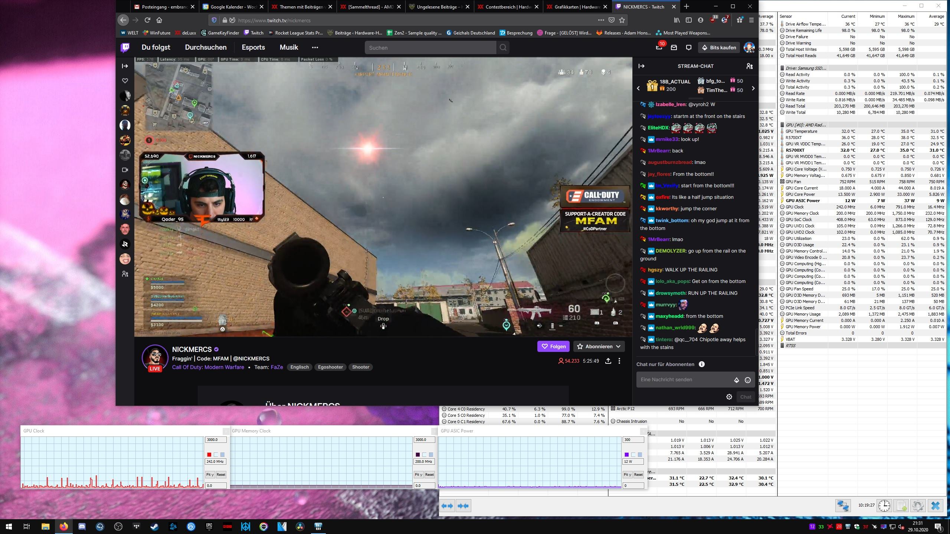Viewport: 950px width, 534px height.
Task: Toggle Firefox sidebar view icon
Action: pyautogui.click(x=689, y=20)
